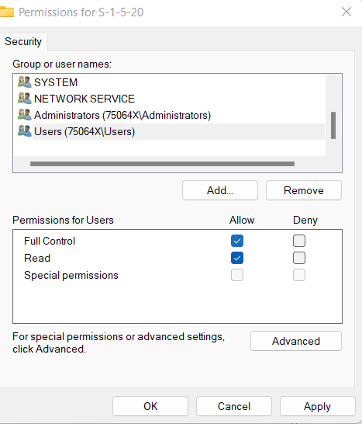The height and width of the screenshot is (424, 362).
Task: Uncheck Allow for Read permission
Action: pos(237,258)
